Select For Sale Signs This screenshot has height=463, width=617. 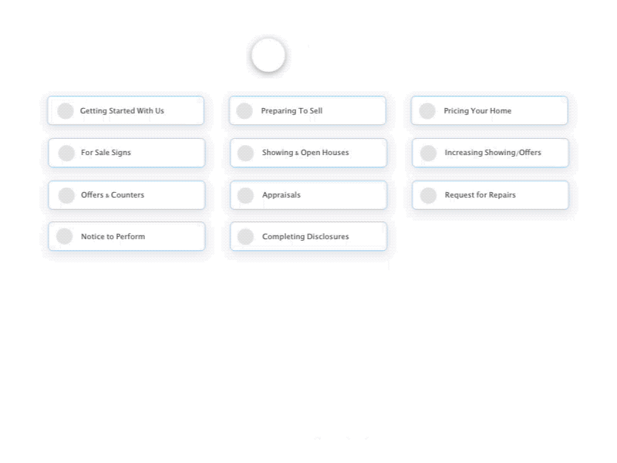(x=125, y=153)
